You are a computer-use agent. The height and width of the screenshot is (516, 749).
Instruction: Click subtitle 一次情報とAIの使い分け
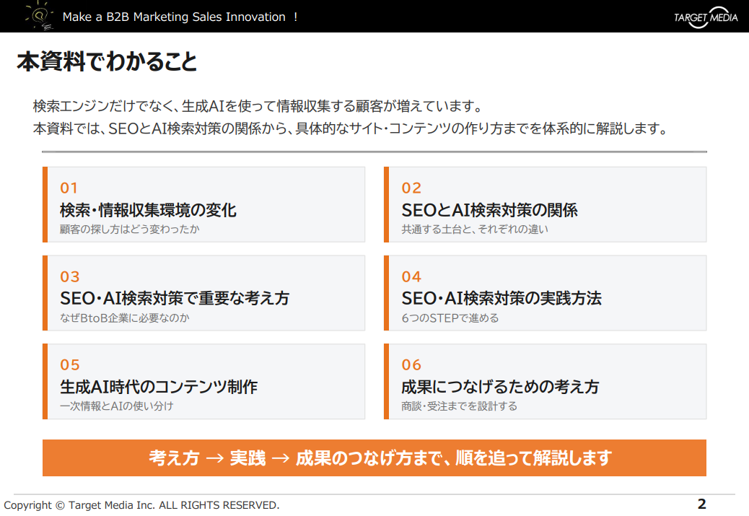click(117, 406)
